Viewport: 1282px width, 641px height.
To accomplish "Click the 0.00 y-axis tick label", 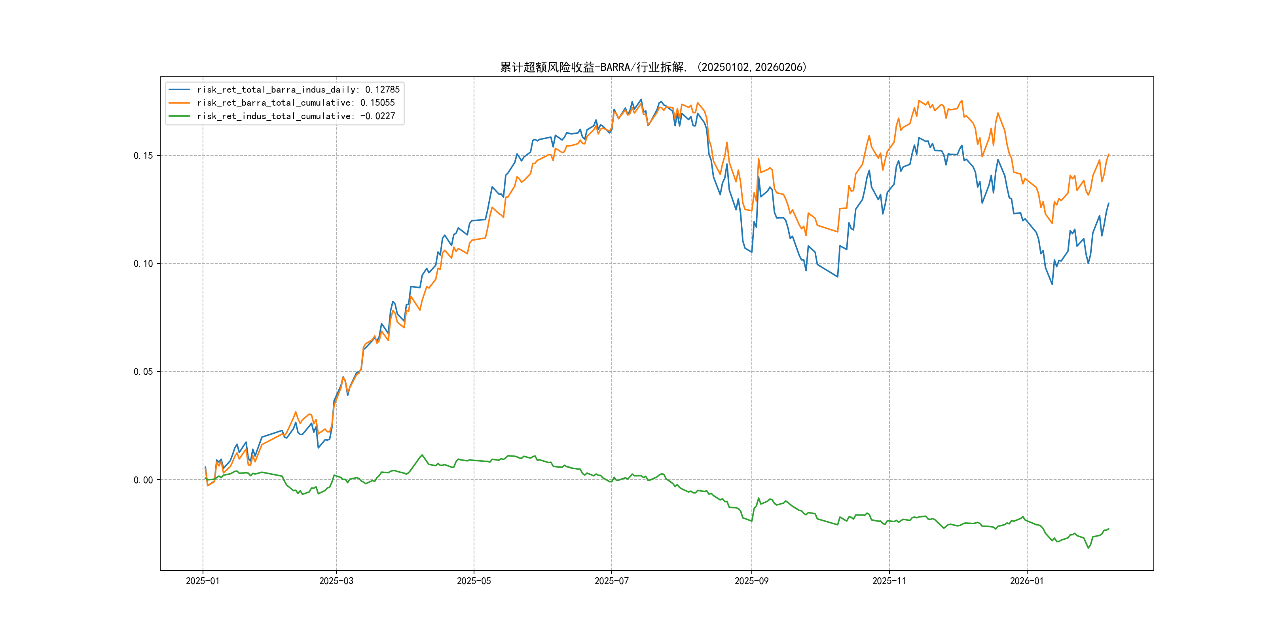I will (143, 480).
